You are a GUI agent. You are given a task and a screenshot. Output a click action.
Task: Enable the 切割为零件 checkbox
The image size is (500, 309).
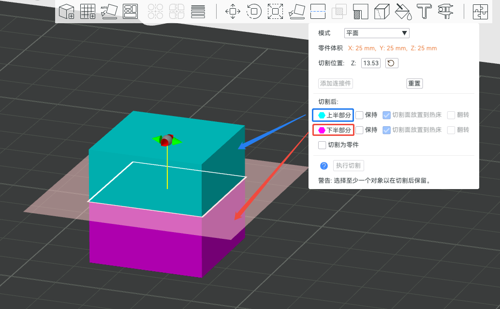(x=322, y=145)
